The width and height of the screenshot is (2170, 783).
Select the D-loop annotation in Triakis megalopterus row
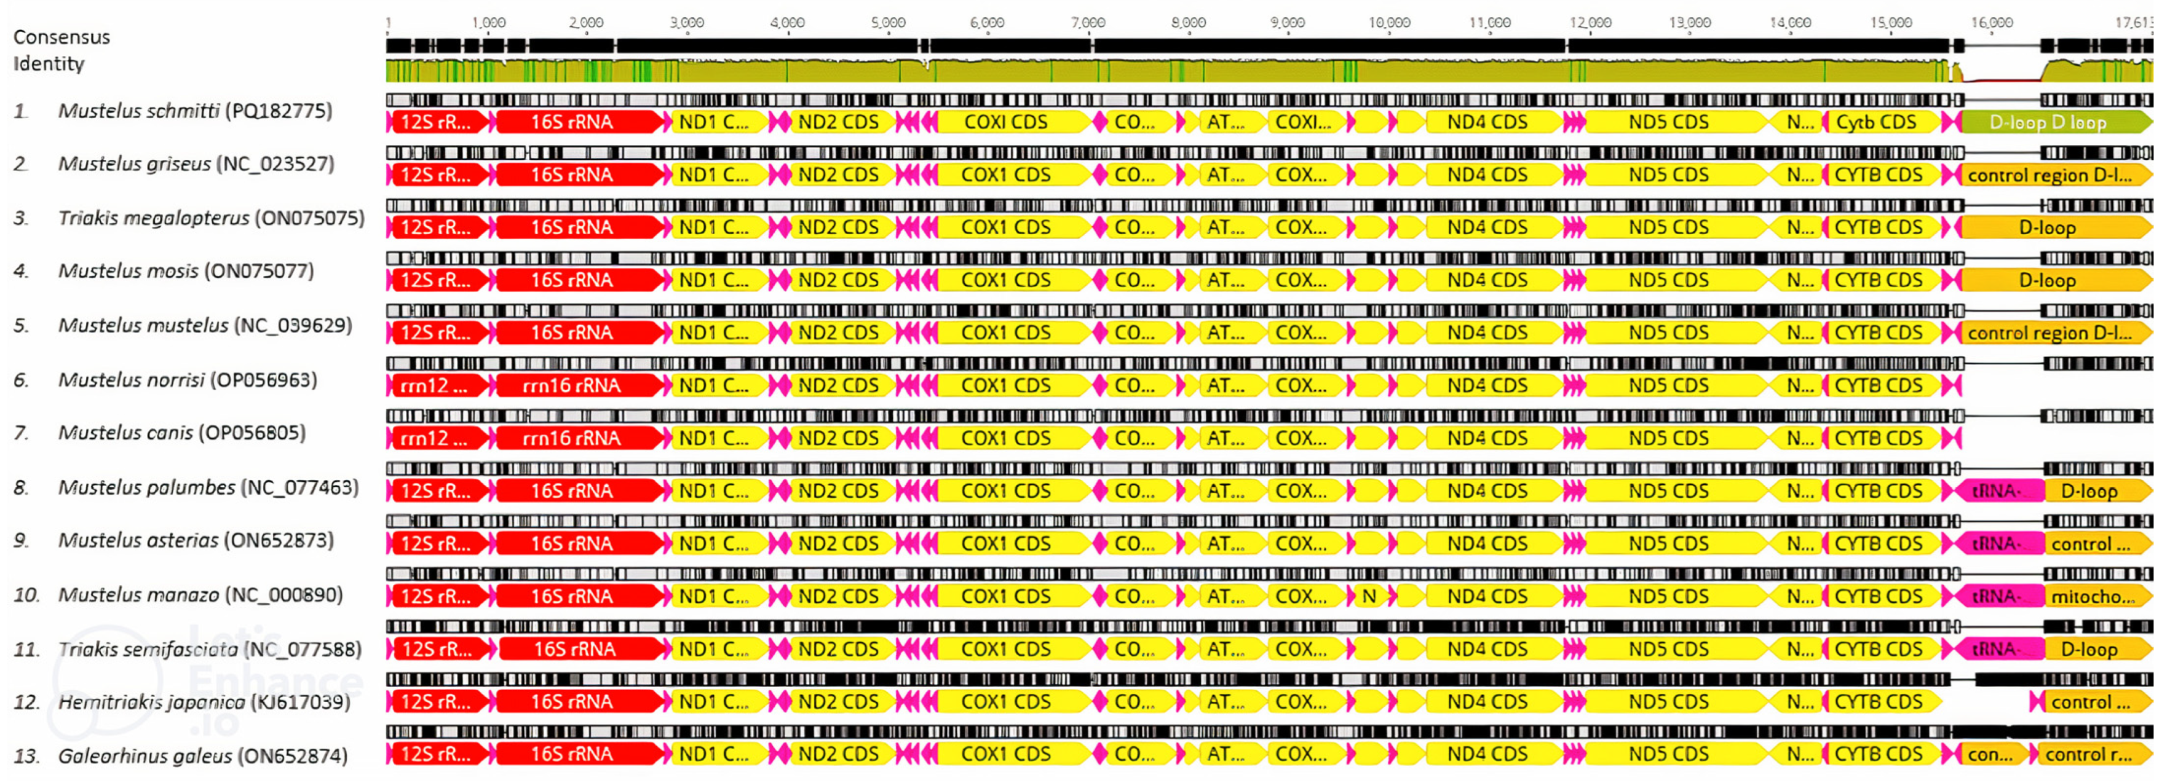2048,228
